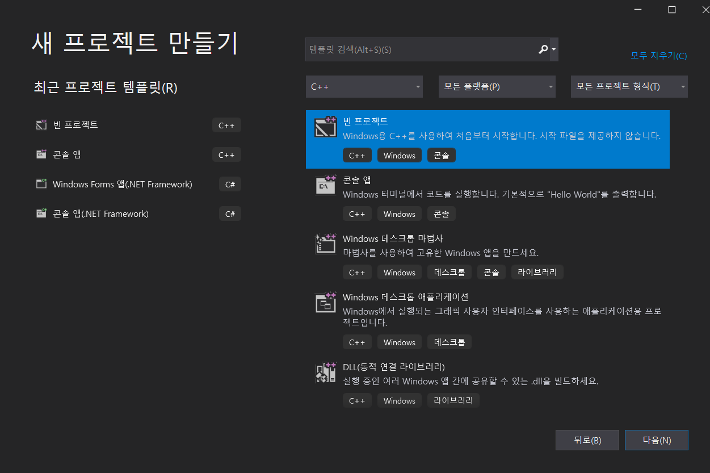Viewport: 710px width, 473px height.
Task: Open the C++ language filter dropdown
Action: click(364, 87)
